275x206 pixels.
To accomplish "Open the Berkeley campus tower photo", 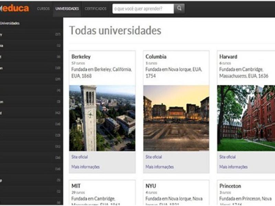I will 102,118.
